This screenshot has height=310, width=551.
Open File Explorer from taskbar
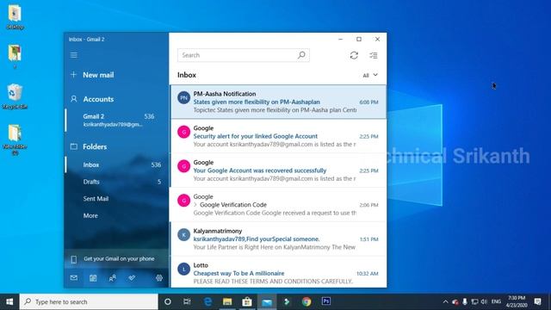[x=227, y=301]
